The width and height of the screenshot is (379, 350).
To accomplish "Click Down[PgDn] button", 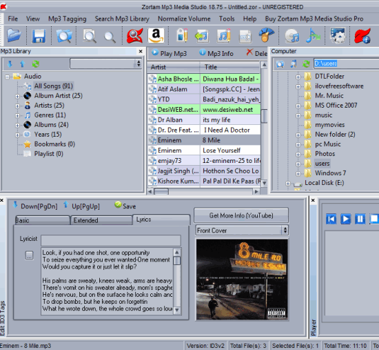I will pos(35,206).
